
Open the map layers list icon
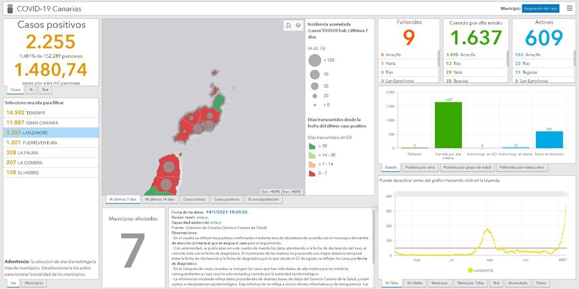(298, 26)
